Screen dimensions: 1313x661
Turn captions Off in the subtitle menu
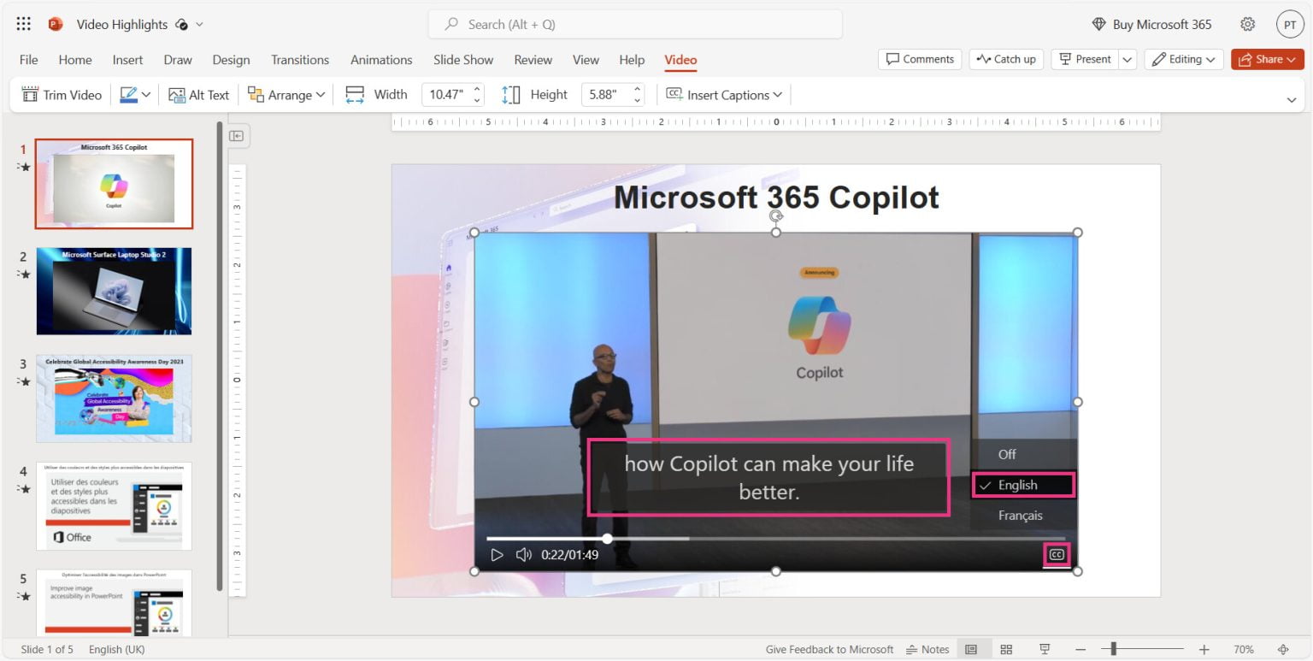click(1007, 454)
